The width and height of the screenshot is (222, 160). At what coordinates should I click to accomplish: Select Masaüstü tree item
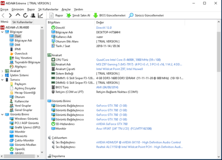point(19,136)
